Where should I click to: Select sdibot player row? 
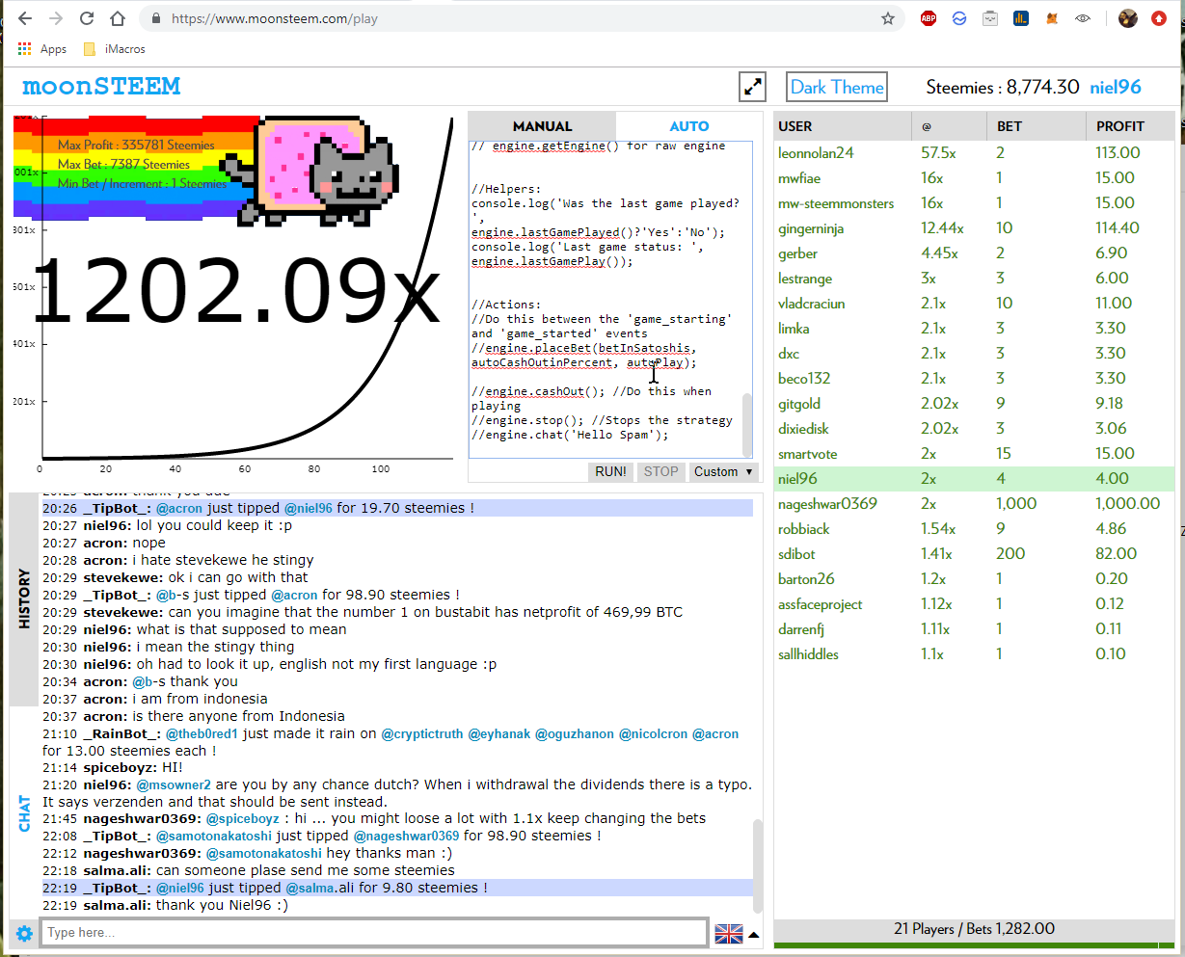[x=975, y=553]
